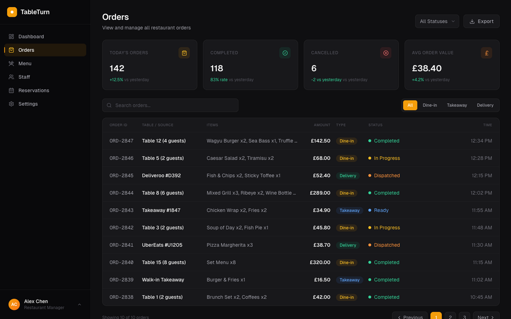Click the £38.40 average order value

[427, 69]
